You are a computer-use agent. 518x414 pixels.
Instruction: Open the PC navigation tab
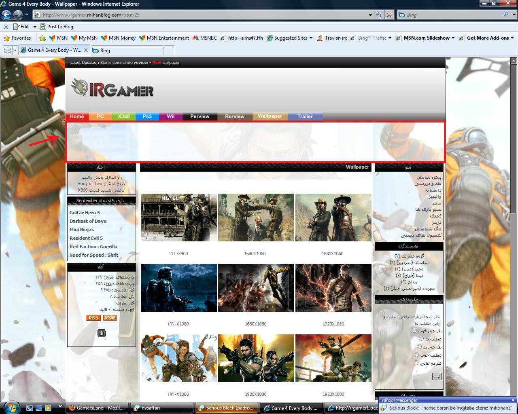click(x=100, y=116)
